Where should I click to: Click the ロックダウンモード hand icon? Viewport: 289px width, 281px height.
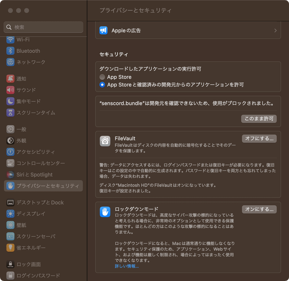pos(105,212)
